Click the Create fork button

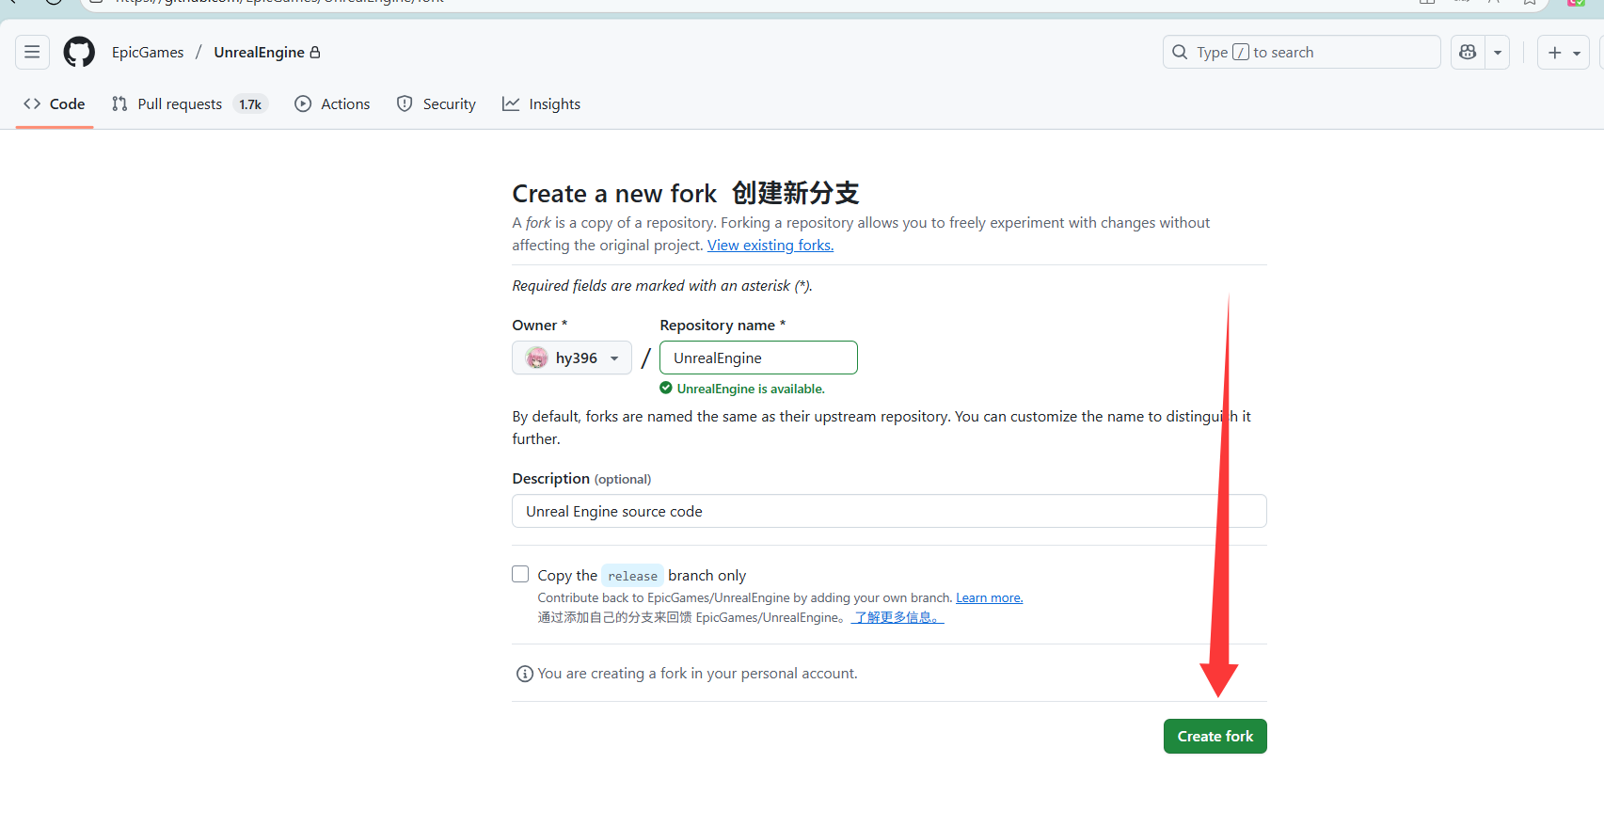point(1215,737)
